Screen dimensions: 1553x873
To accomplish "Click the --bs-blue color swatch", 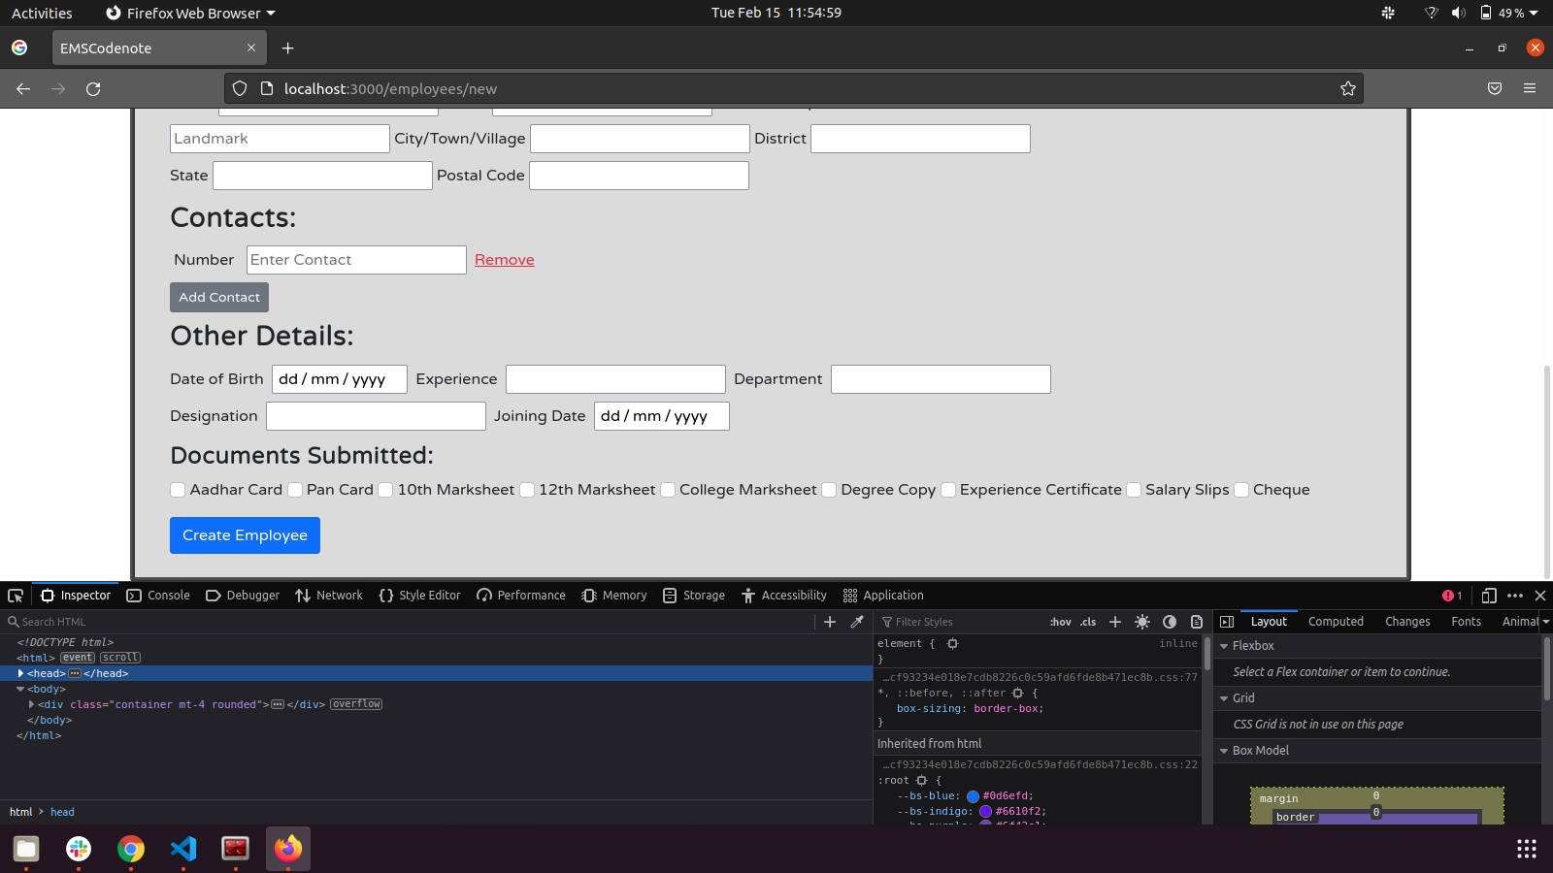I will (973, 796).
